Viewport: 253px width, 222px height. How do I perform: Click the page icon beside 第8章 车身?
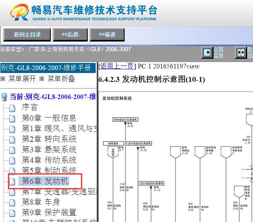pos(12,202)
